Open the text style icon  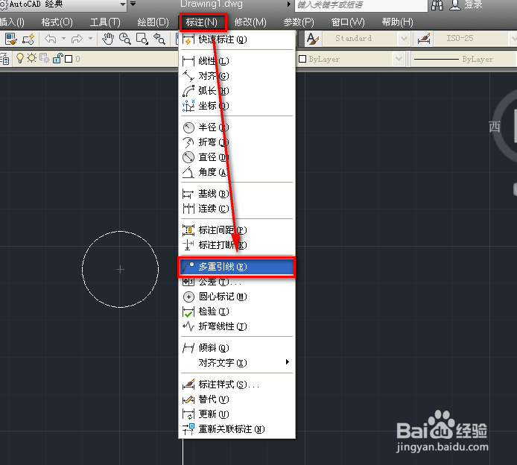[x=312, y=39]
